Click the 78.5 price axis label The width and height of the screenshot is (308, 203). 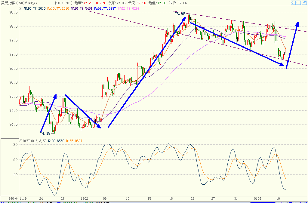(13, 12)
